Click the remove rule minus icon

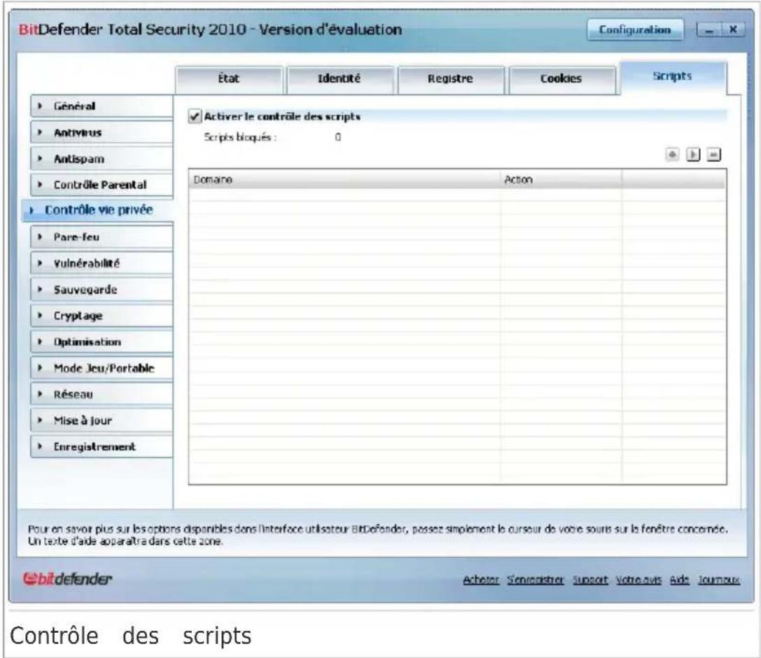[714, 155]
